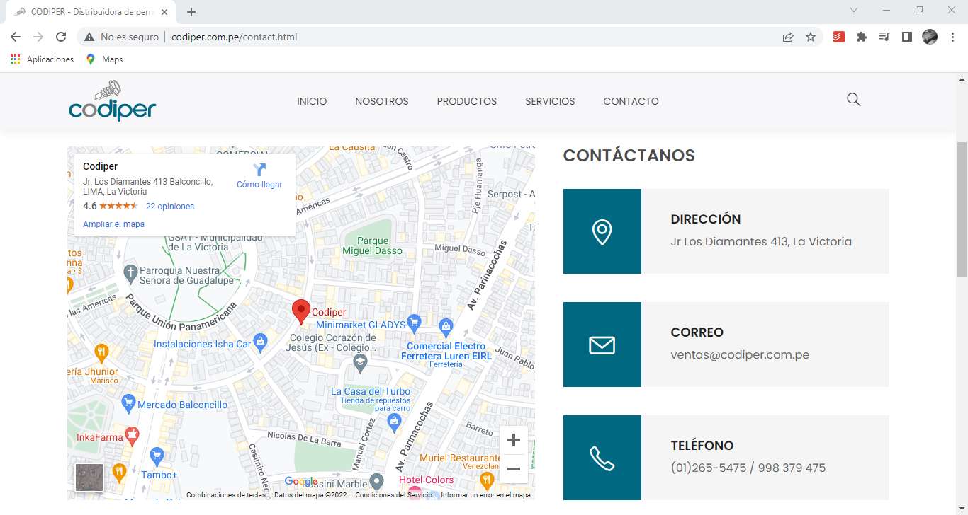Click the 'Cómo llegar' directions icon
The image size is (968, 515).
point(259,170)
